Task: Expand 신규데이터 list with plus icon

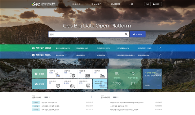Action: [91, 97]
